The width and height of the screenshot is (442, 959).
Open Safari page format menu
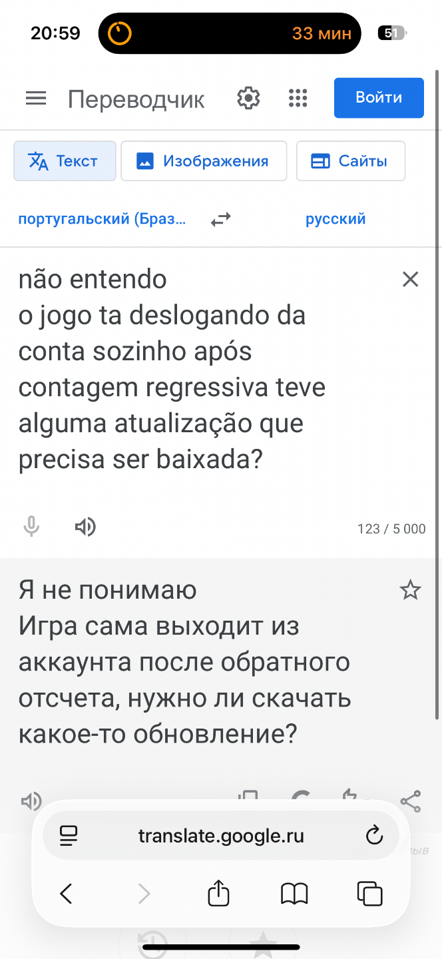(69, 835)
